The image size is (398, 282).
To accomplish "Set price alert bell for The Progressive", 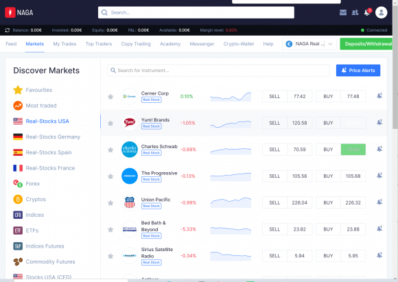I will pyautogui.click(x=379, y=176).
